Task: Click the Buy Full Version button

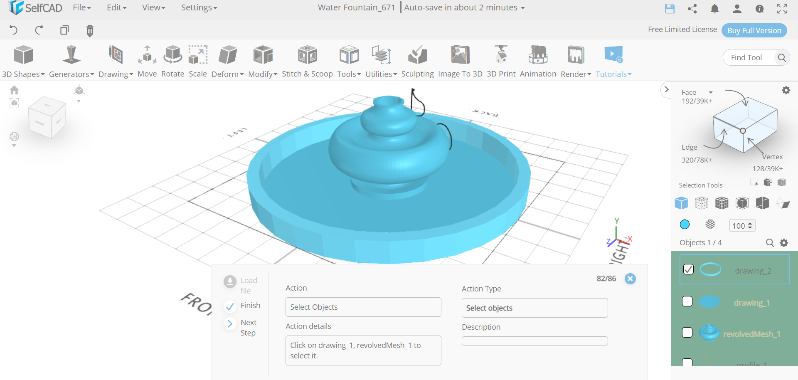Action: tap(754, 30)
